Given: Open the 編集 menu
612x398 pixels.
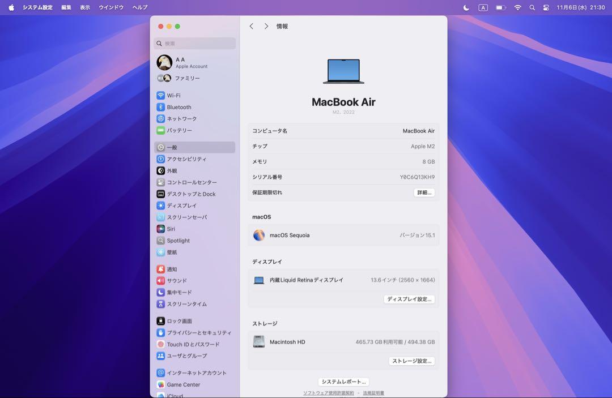Looking at the screenshot, I should tap(66, 7).
